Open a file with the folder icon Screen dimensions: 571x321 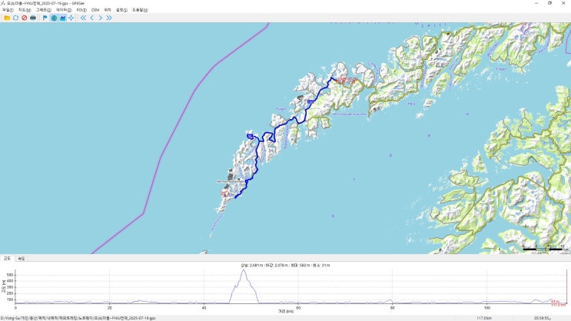[x=7, y=18]
